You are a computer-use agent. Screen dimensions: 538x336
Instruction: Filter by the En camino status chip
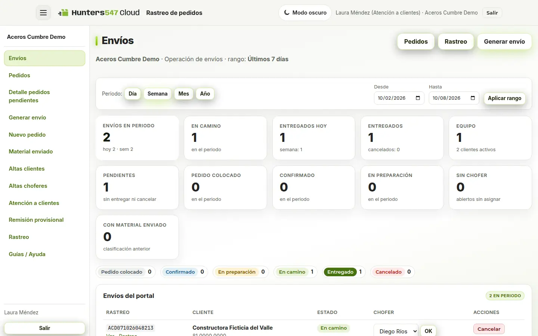click(292, 272)
